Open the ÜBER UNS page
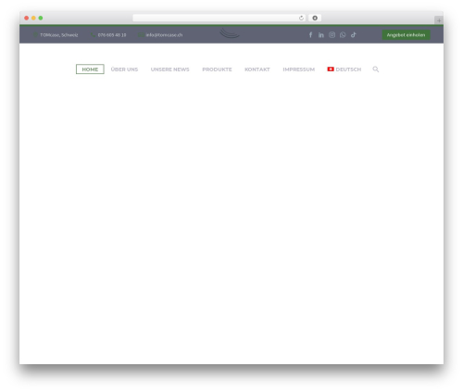The height and width of the screenshot is (392, 463). [x=124, y=70]
